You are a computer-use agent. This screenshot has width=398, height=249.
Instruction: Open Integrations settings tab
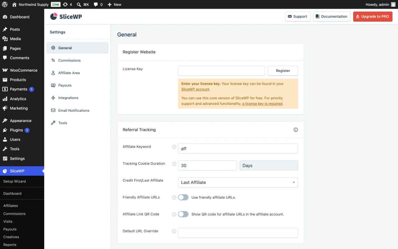[x=77, y=98]
